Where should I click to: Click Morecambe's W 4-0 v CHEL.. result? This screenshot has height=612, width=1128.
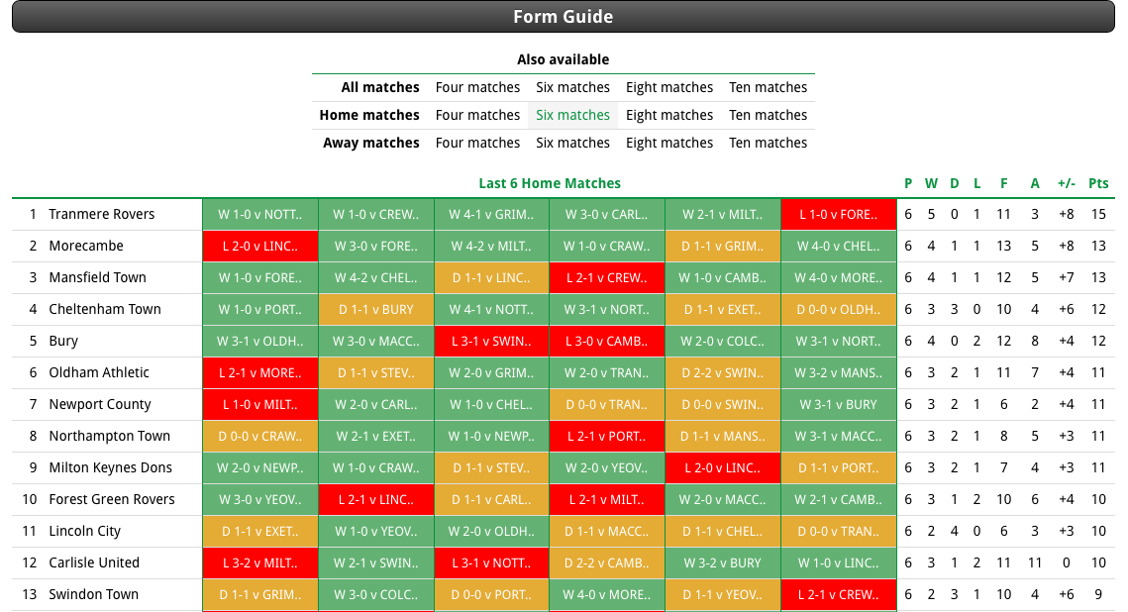tap(839, 246)
